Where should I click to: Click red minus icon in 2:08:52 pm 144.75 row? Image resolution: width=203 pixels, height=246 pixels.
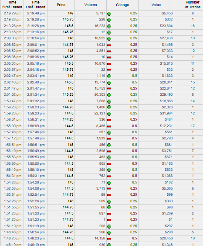point(109,45)
